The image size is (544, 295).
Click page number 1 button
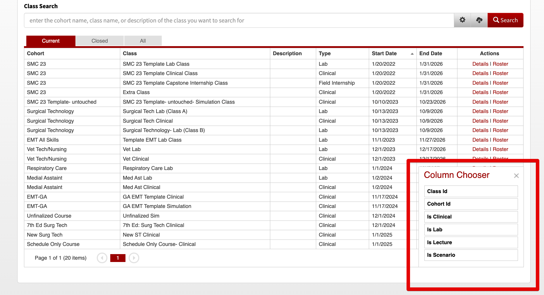tap(118, 258)
